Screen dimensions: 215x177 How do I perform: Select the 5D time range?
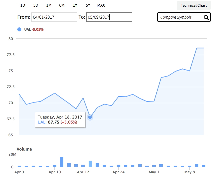pos(36,5)
